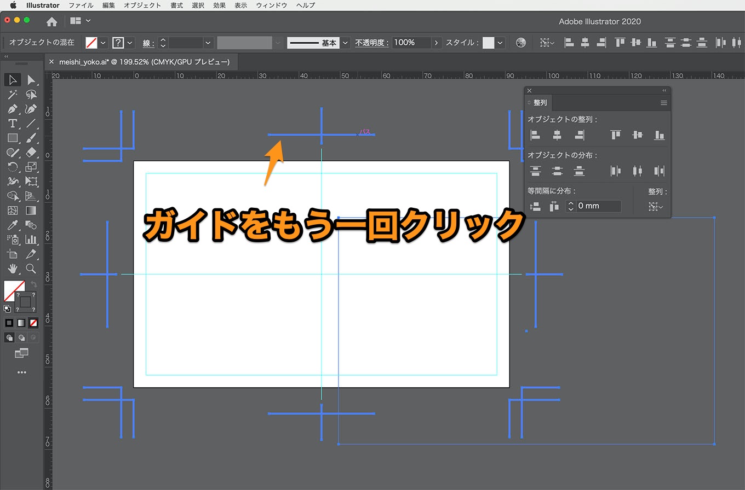Align horizontal center in Align panel
This screenshot has width=745, height=490.
[x=557, y=135]
